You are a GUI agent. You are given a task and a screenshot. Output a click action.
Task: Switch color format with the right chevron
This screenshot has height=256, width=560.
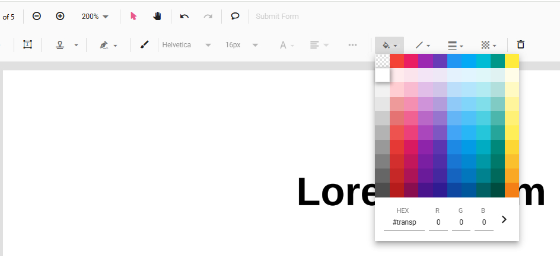click(x=504, y=219)
